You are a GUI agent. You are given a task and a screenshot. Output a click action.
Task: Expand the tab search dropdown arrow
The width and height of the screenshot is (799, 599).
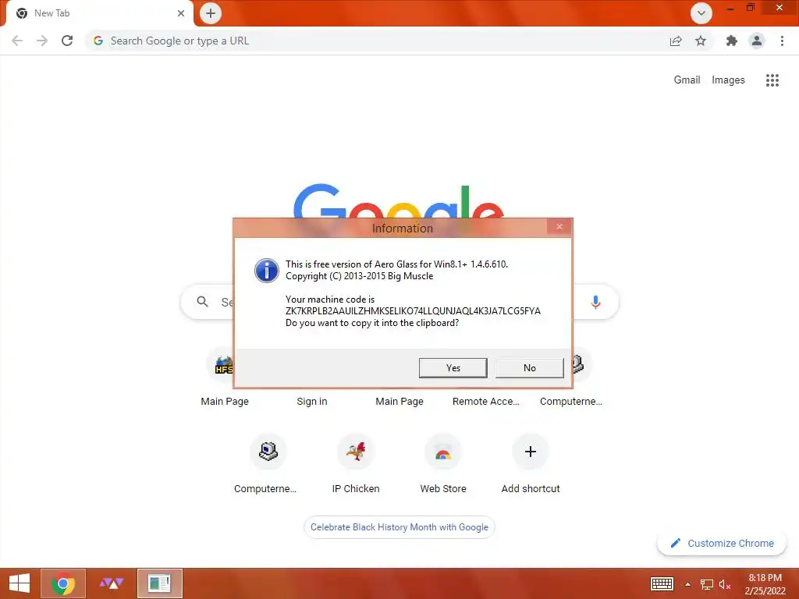point(701,13)
